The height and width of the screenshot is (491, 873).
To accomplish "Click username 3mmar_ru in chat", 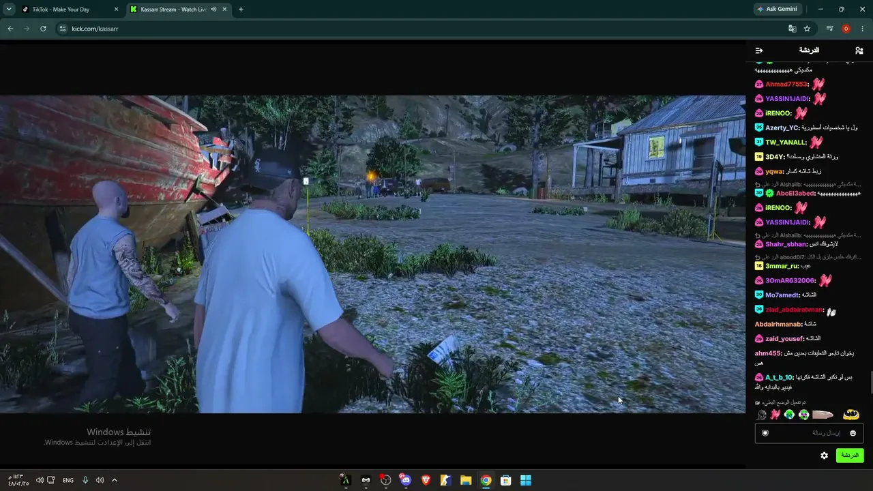I will point(781,266).
